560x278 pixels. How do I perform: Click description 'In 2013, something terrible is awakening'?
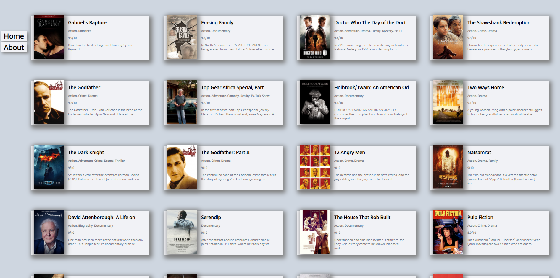371,47
